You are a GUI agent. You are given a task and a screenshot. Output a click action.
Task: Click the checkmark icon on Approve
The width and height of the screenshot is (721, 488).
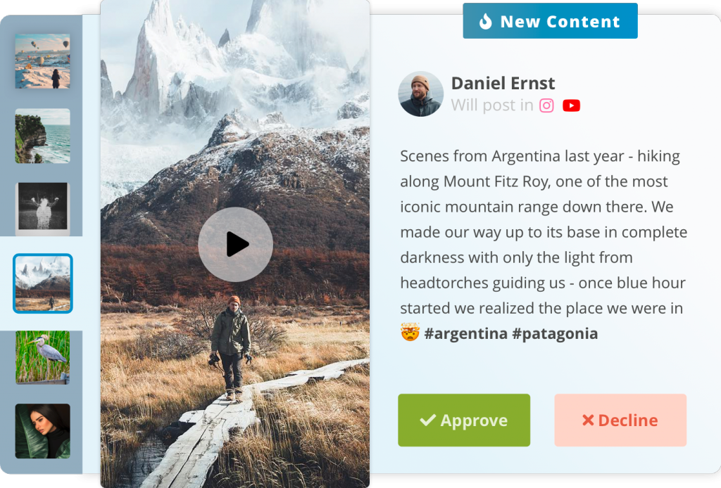(x=427, y=420)
